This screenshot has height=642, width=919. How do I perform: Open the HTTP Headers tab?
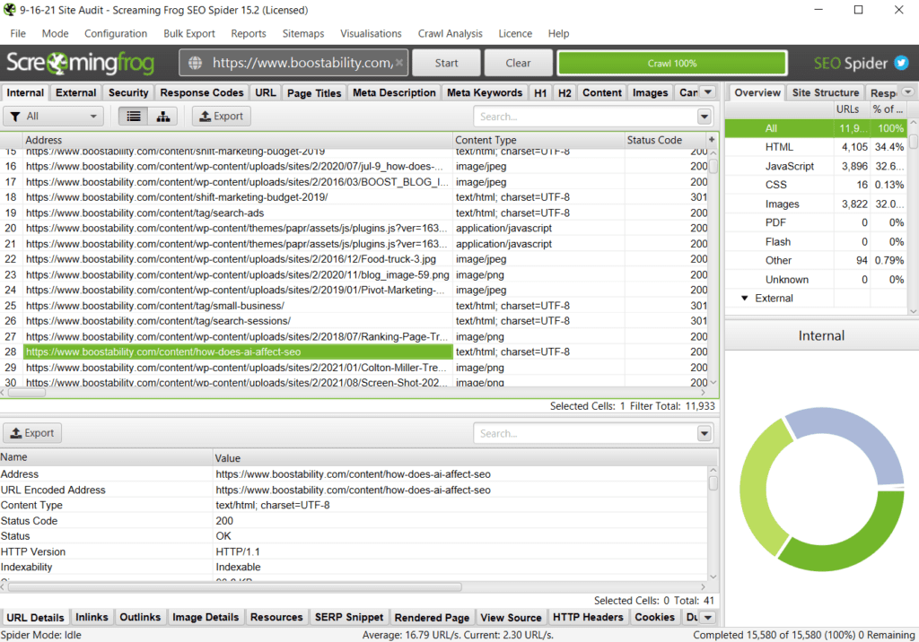588,618
